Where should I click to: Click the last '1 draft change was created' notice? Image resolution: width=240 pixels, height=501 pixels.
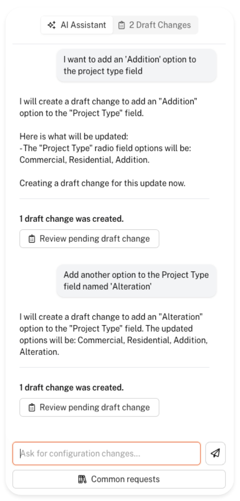pyautogui.click(x=71, y=387)
